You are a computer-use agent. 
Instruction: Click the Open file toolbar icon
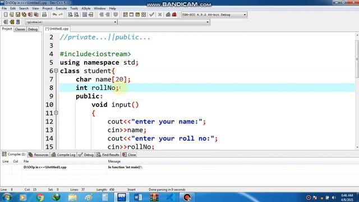tap(12, 15)
